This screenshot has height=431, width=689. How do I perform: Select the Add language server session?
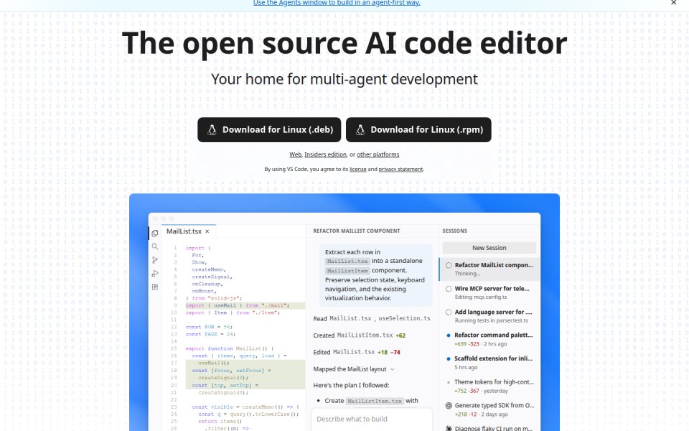[x=489, y=316]
